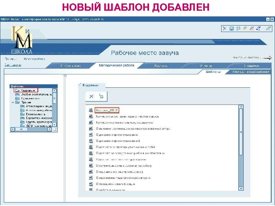
Task: Click the Прочие folder icon
Action: pos(17,102)
